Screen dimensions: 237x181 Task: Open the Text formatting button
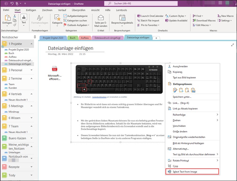tap(24, 20)
